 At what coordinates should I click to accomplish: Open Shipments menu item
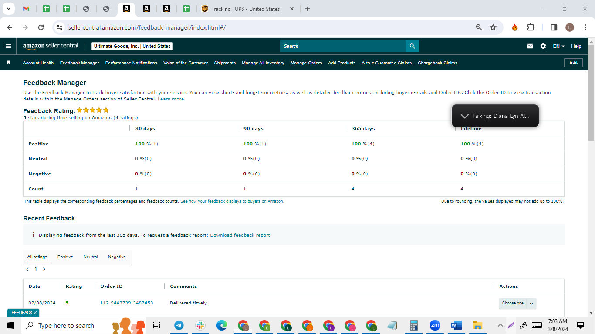(225, 63)
